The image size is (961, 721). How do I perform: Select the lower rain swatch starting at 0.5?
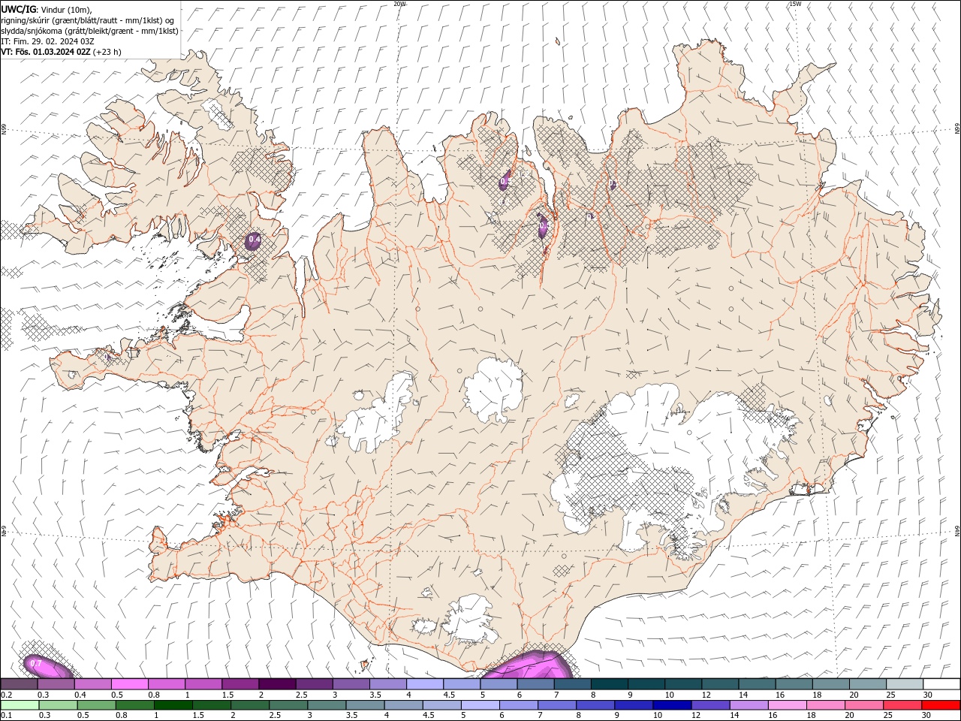tap(96, 705)
